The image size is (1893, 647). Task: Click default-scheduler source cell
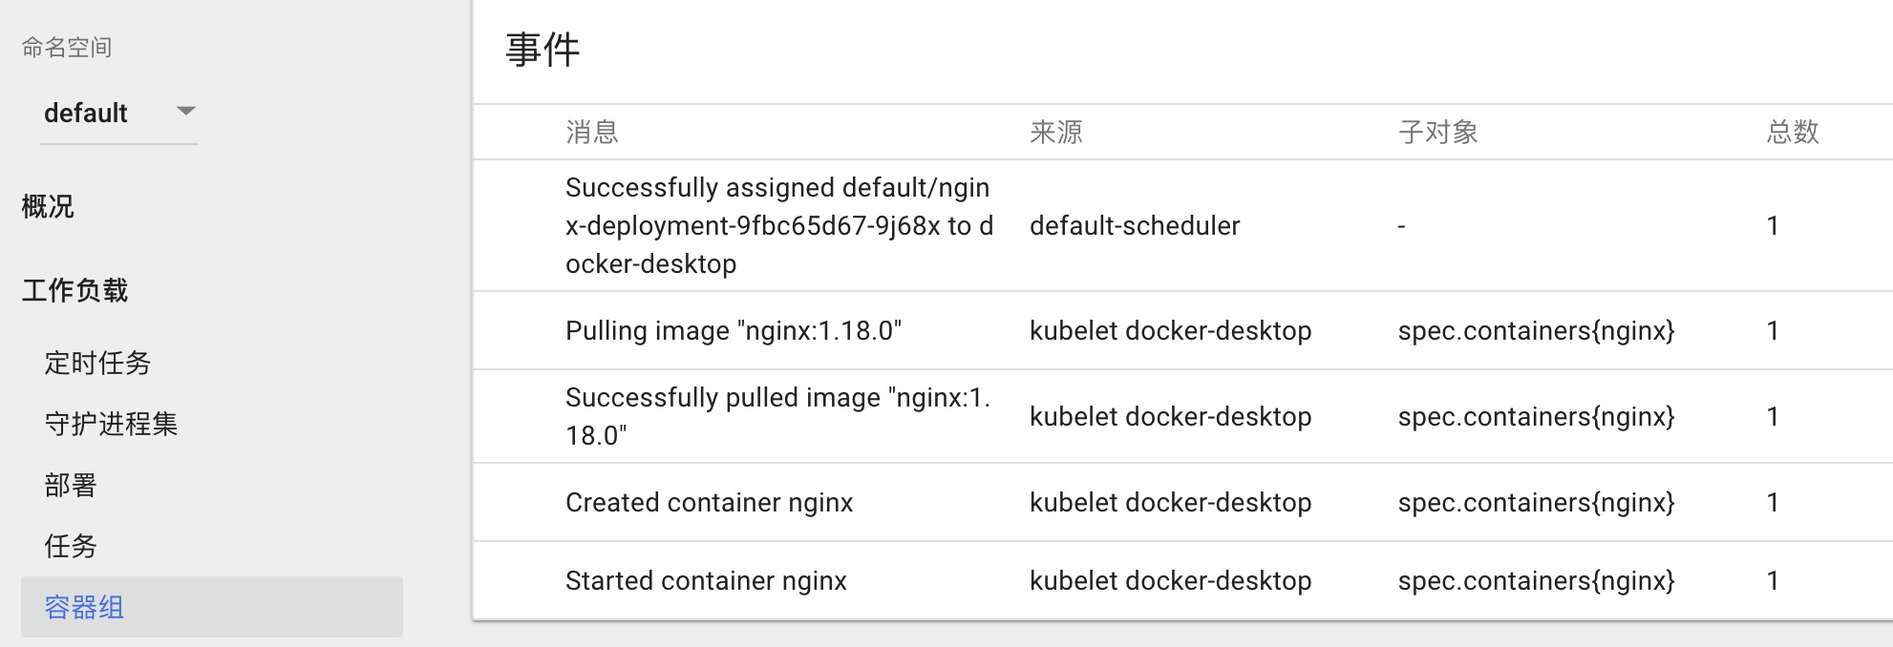(x=1135, y=225)
